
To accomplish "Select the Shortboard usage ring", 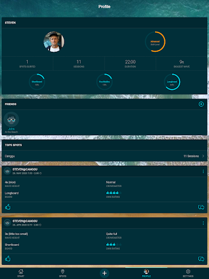I will pyautogui.click(x=37, y=82).
